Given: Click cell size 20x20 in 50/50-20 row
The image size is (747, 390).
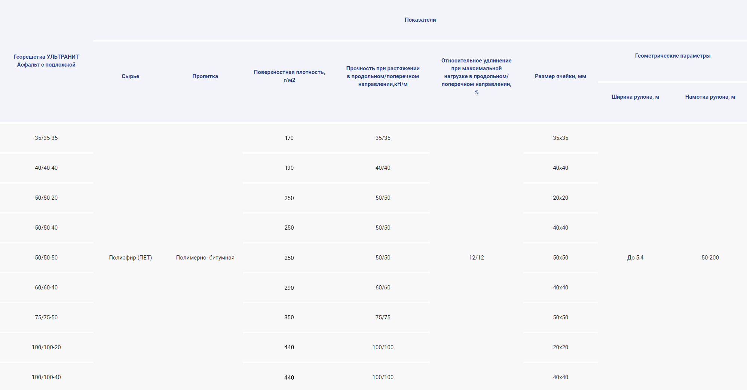Looking at the screenshot, I should [560, 198].
